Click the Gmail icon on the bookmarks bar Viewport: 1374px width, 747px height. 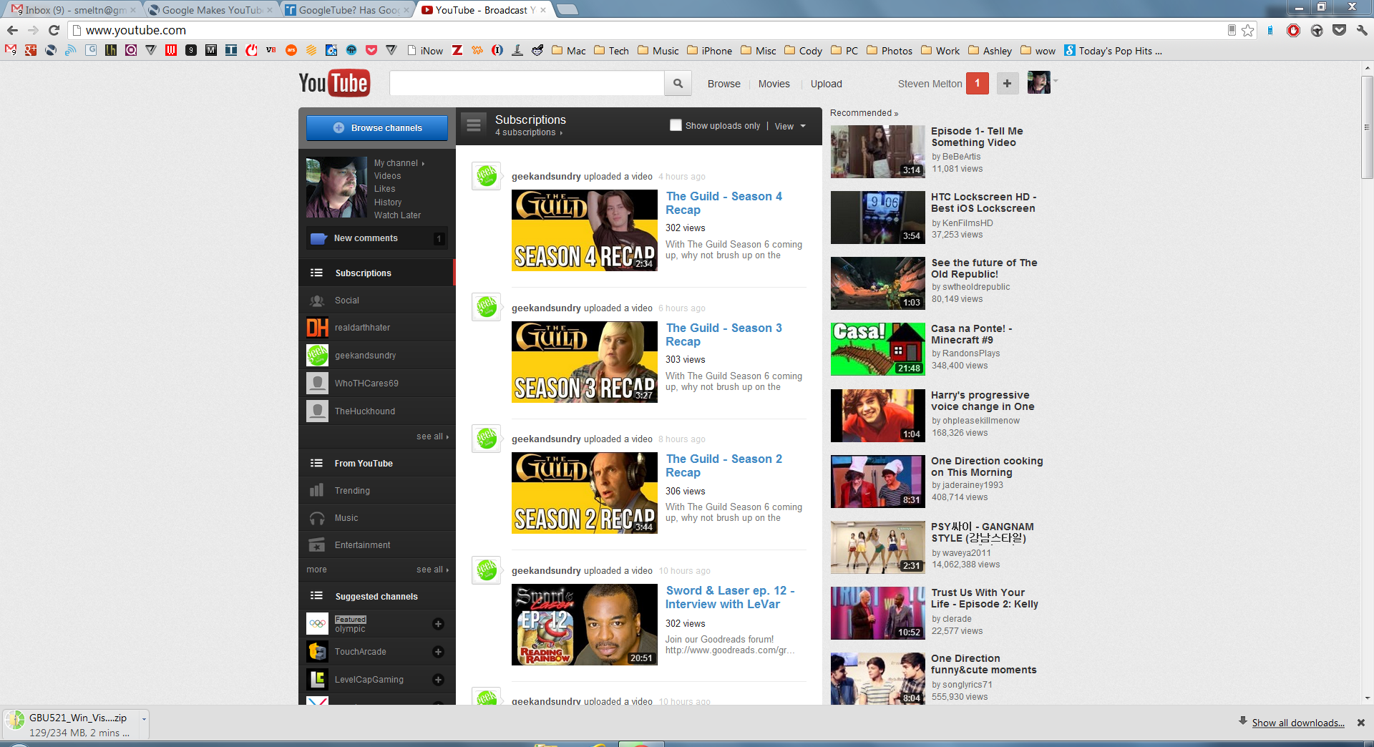click(x=10, y=50)
